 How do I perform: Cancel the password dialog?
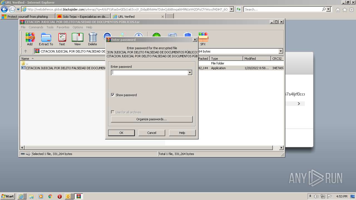pos(152,133)
